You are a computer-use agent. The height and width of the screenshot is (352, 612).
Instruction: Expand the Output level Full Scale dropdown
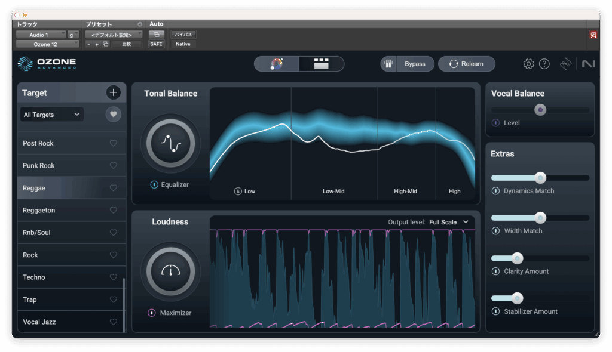[x=448, y=222]
